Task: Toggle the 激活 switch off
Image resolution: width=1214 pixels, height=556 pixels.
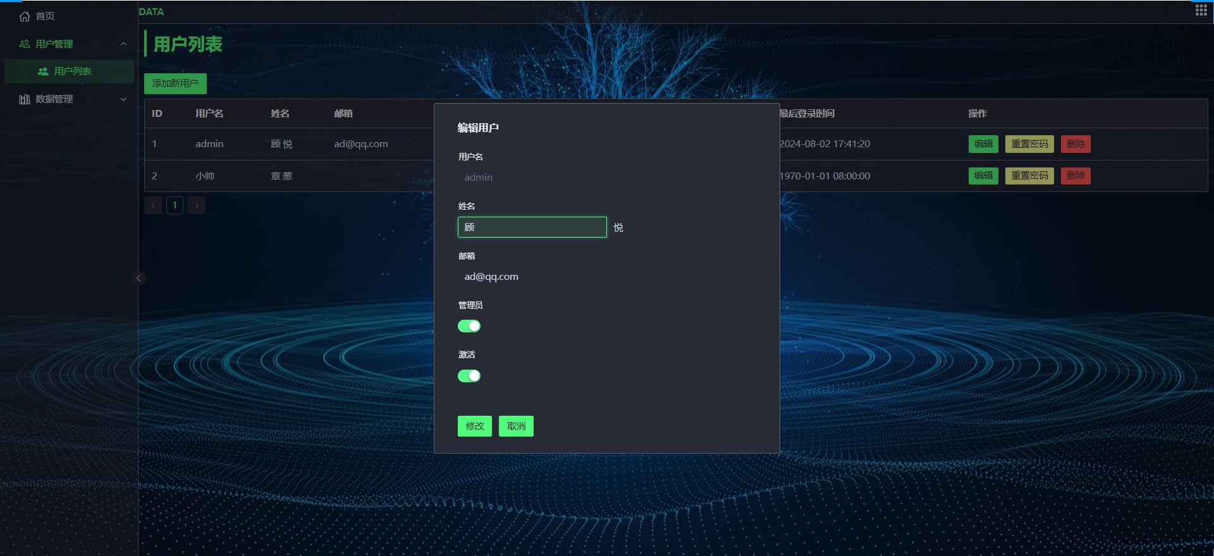Action: [x=469, y=376]
